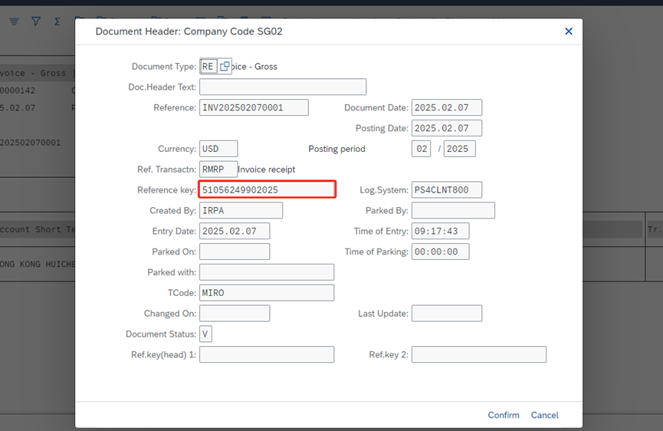
Task: Click the Ref.key 2 field
Action: (479, 354)
